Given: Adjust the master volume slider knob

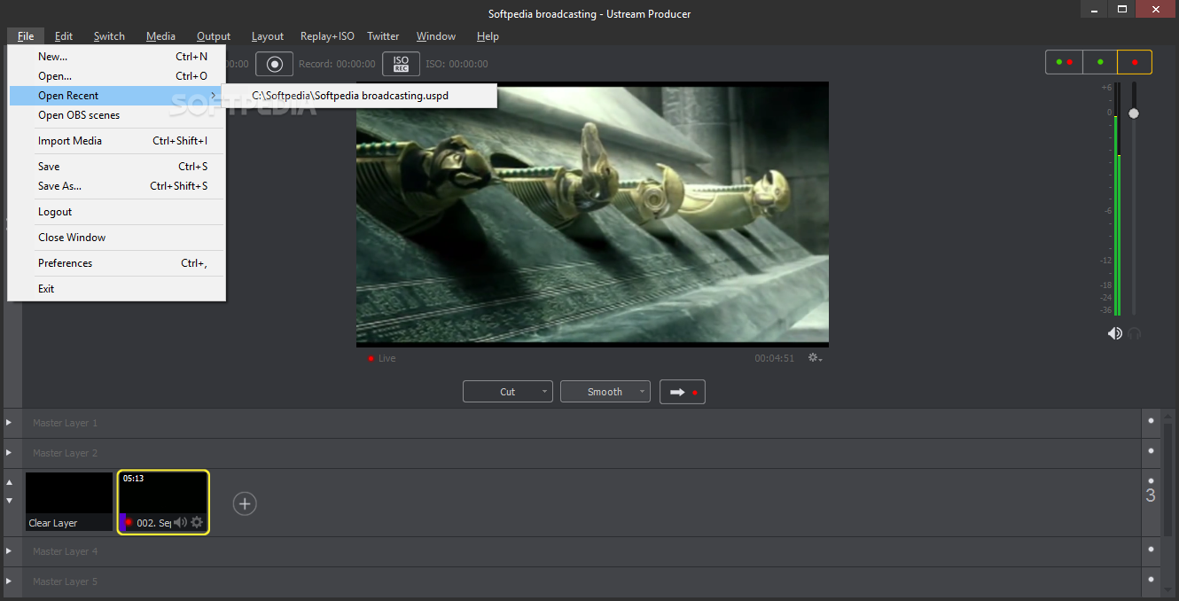Looking at the screenshot, I should [1133, 113].
